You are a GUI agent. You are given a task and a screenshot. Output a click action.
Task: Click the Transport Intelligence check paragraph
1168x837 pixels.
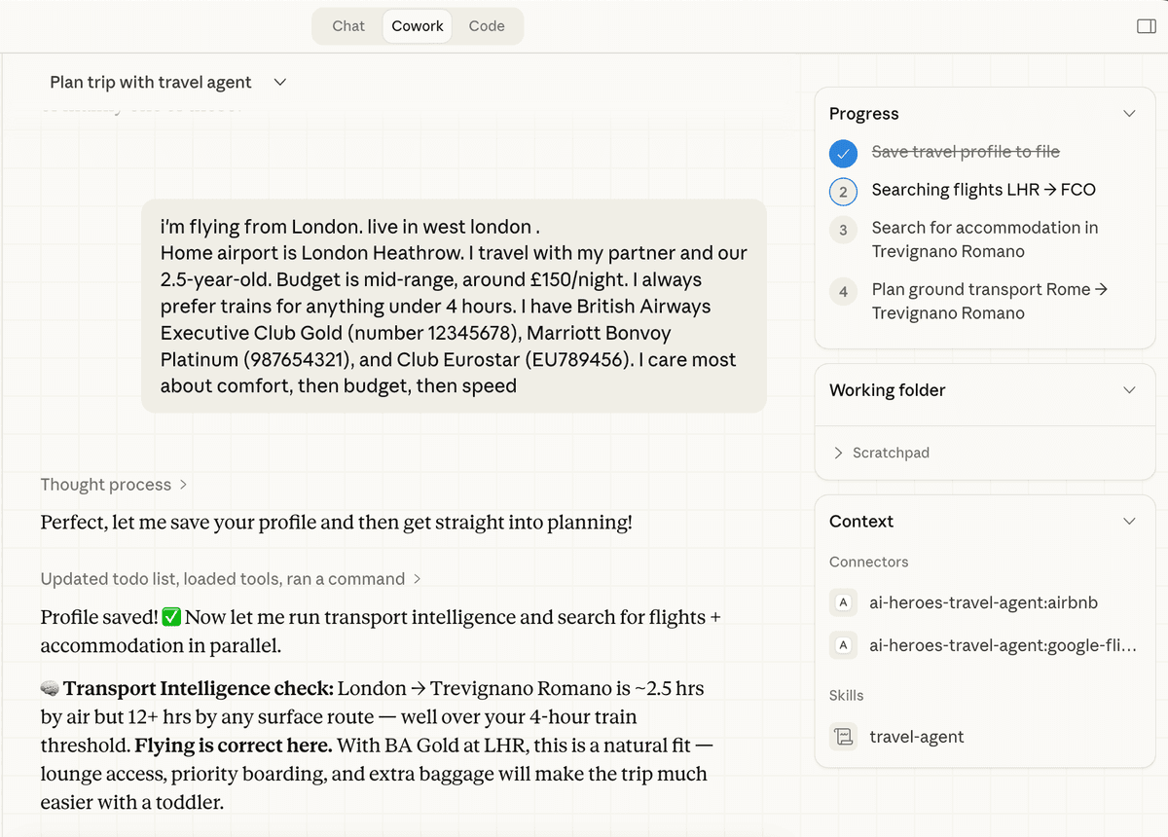(376, 746)
